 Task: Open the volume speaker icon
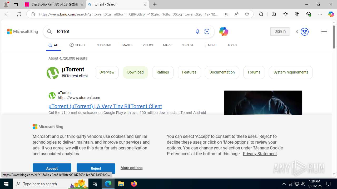303,184
